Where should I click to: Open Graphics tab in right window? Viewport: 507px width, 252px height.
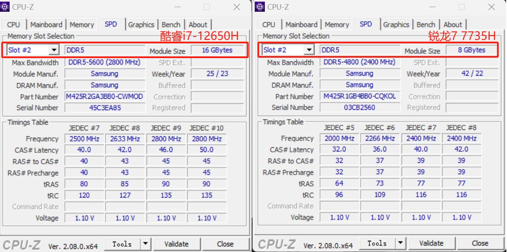coord(397,25)
